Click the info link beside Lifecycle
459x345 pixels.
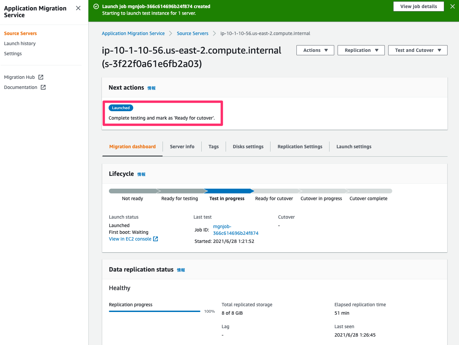tap(141, 174)
